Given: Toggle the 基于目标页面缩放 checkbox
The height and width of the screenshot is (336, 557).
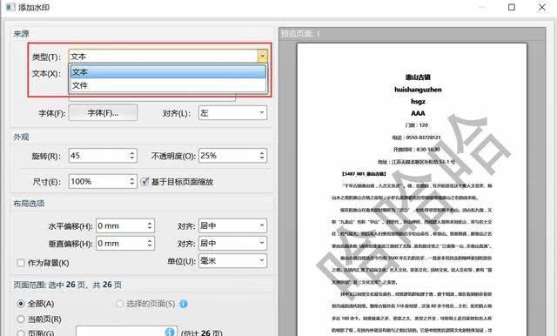Looking at the screenshot, I should pos(144,182).
